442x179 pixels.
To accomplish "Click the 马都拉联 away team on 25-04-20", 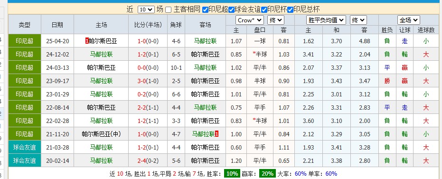I will (205, 41).
